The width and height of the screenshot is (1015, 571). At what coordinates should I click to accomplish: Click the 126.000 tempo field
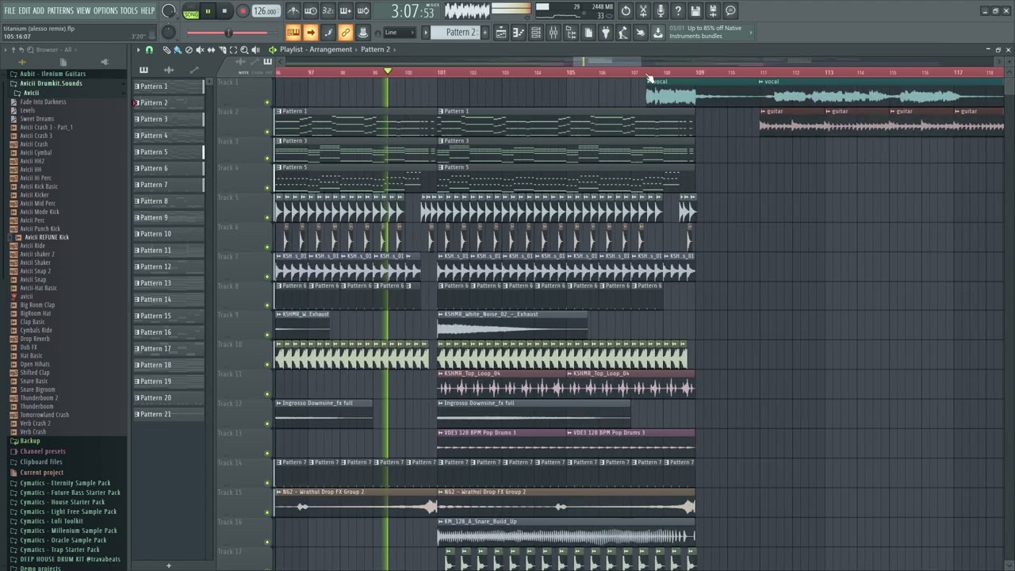266,12
